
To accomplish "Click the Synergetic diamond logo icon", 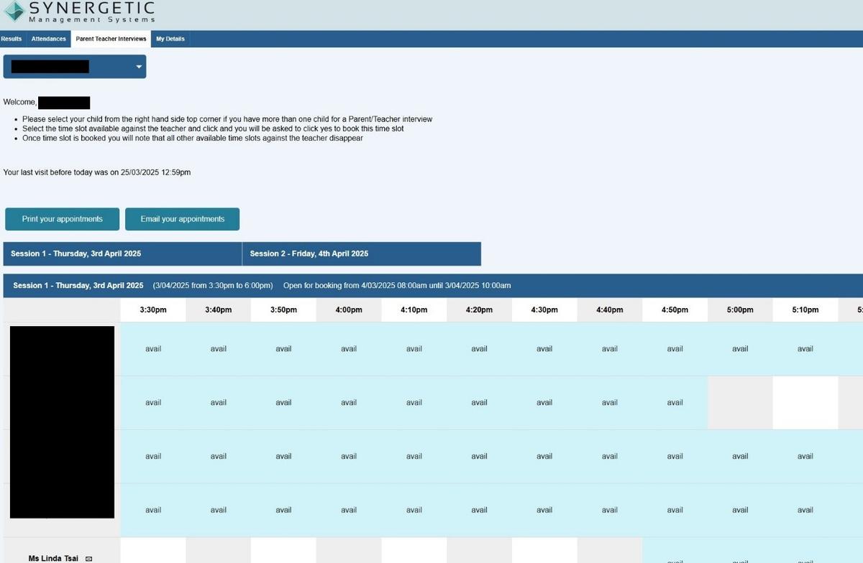I will (14, 11).
